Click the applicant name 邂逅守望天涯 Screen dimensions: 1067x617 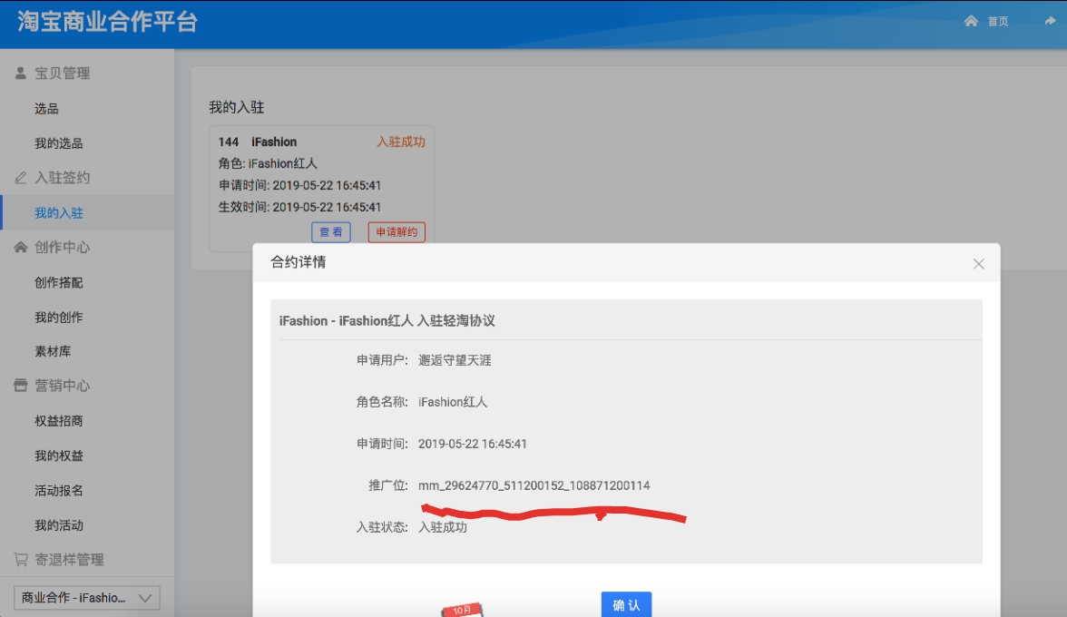tap(455, 360)
